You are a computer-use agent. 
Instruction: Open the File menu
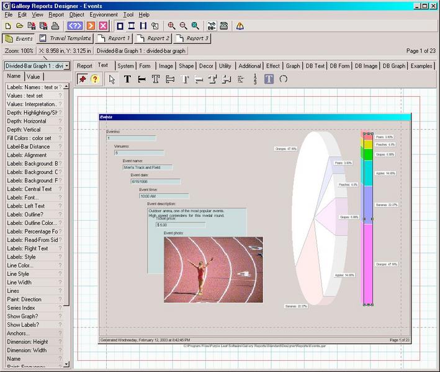tap(9, 15)
